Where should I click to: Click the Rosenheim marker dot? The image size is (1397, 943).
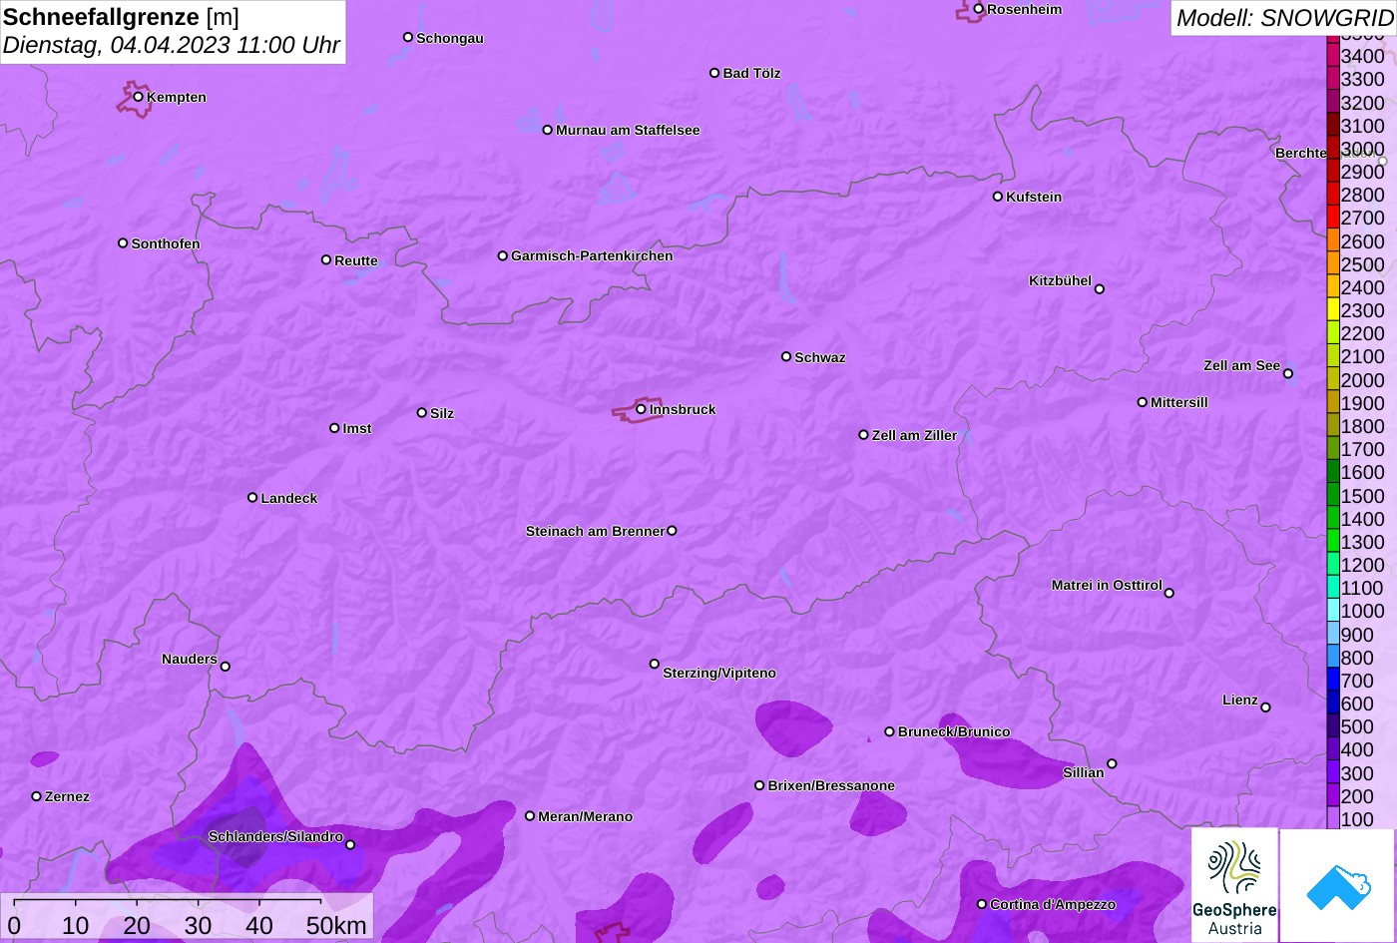(979, 9)
